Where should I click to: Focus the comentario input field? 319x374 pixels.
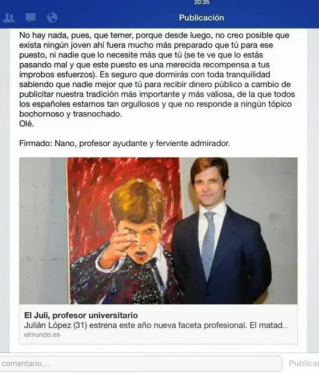(x=140, y=363)
